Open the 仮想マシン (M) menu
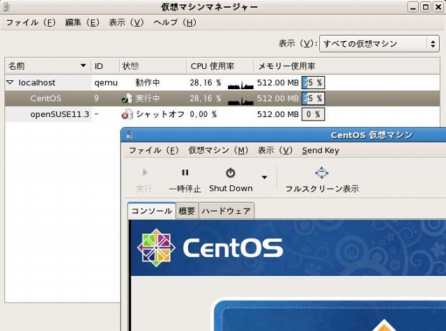446x331 pixels. point(218,150)
